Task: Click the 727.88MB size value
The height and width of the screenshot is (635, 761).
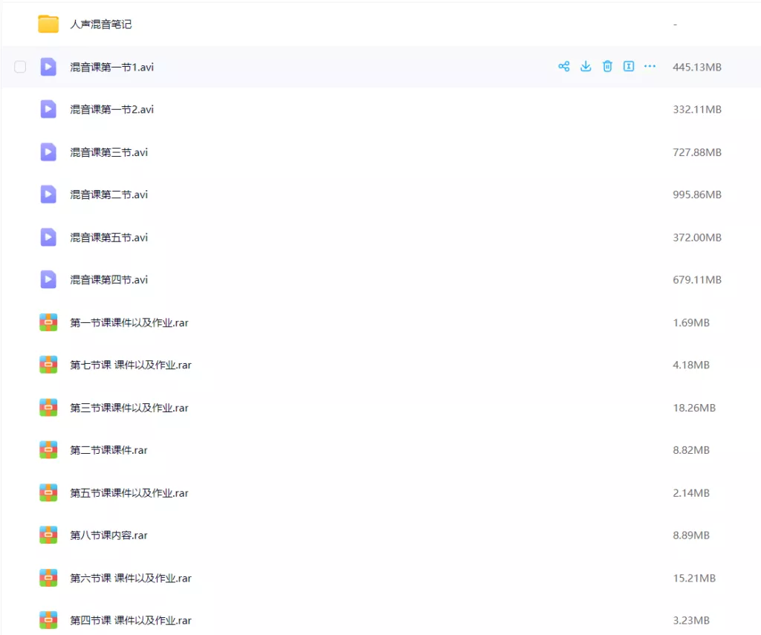Action: (697, 152)
